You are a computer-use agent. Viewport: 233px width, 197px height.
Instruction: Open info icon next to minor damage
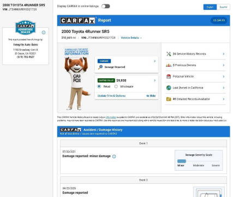[x=114, y=157]
